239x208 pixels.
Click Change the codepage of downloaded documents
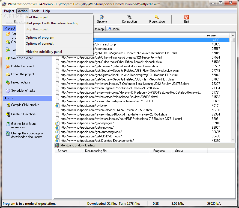tap(27, 135)
